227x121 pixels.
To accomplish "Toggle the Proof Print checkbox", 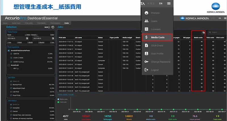I will [11, 95].
